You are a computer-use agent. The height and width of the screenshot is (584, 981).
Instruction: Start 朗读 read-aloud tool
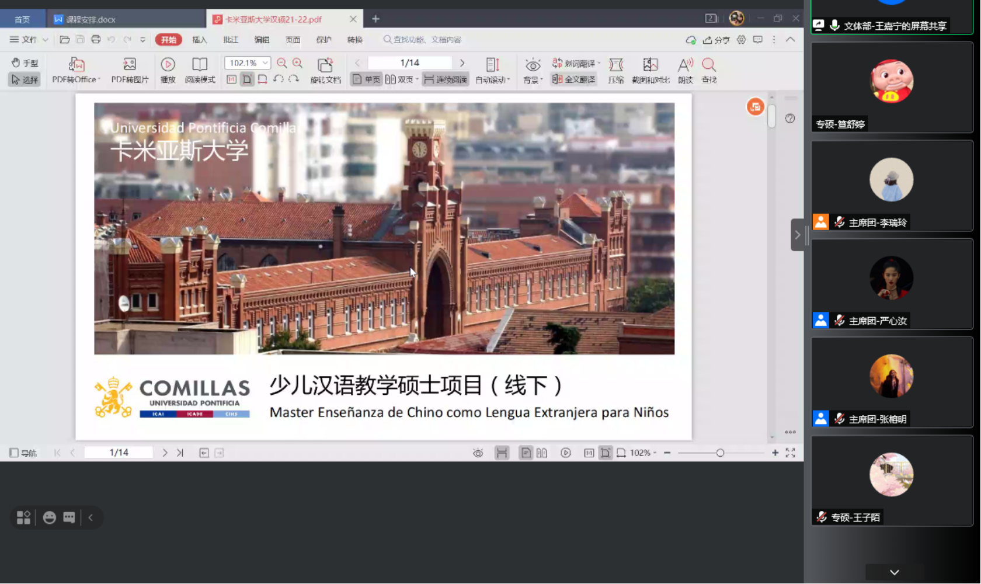pos(685,65)
